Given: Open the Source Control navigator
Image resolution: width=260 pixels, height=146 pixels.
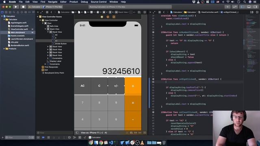Looking at the screenshot, I should click(x=6, y=12).
